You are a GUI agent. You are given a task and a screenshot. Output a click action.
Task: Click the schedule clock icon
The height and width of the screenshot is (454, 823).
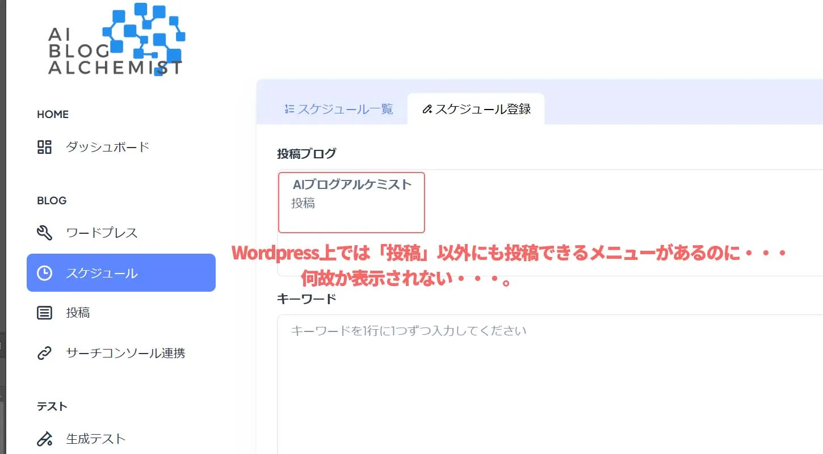[44, 273]
